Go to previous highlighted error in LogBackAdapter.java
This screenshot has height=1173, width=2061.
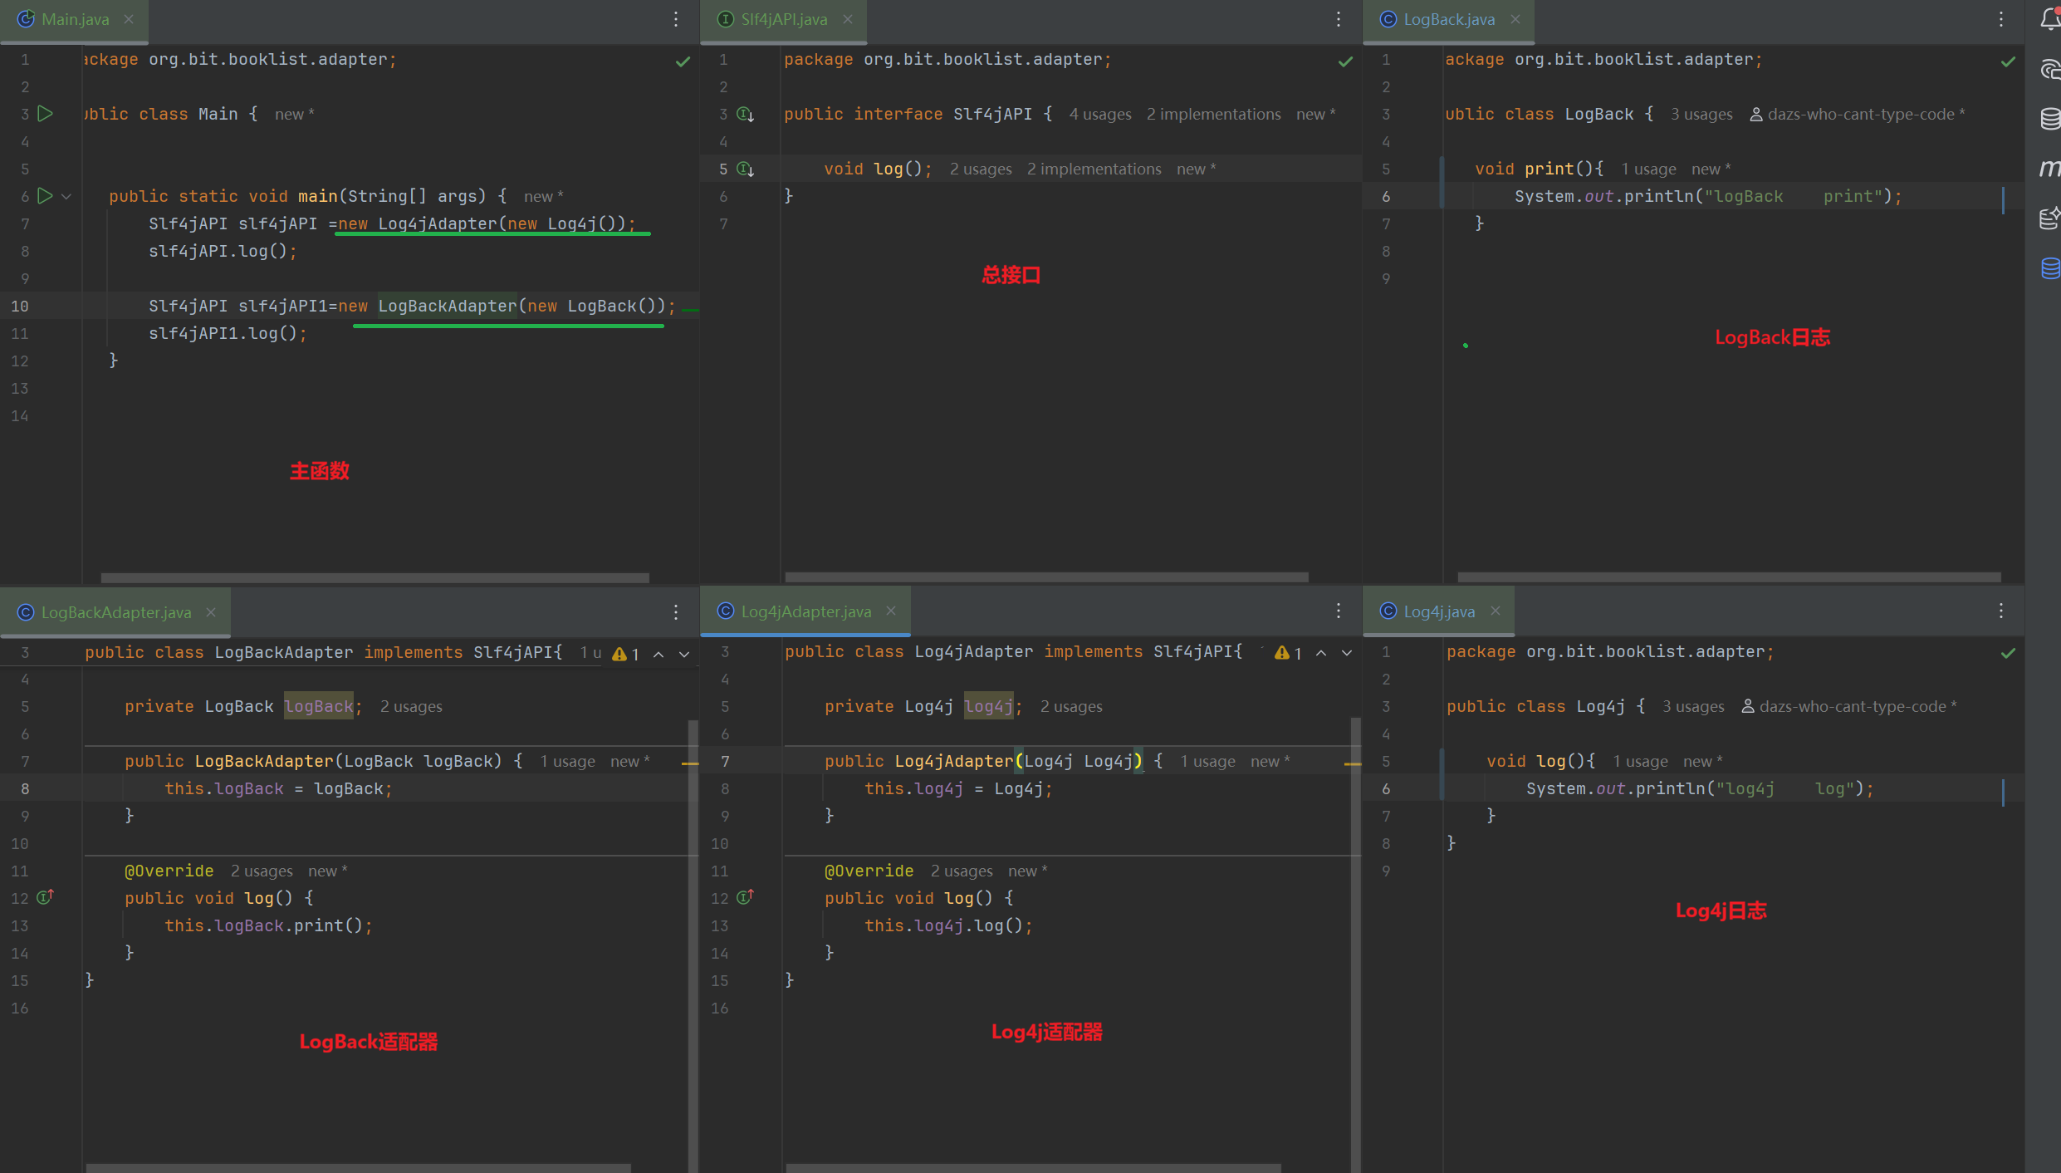(x=658, y=654)
